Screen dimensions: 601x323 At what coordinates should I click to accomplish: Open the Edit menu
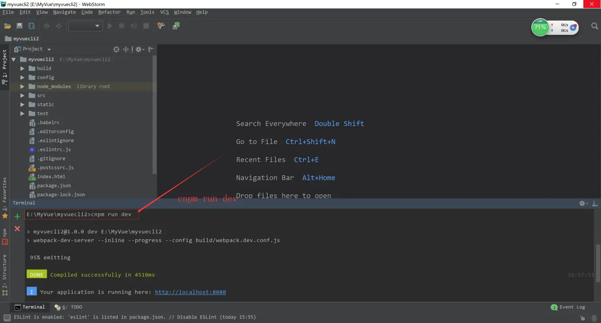coord(25,12)
